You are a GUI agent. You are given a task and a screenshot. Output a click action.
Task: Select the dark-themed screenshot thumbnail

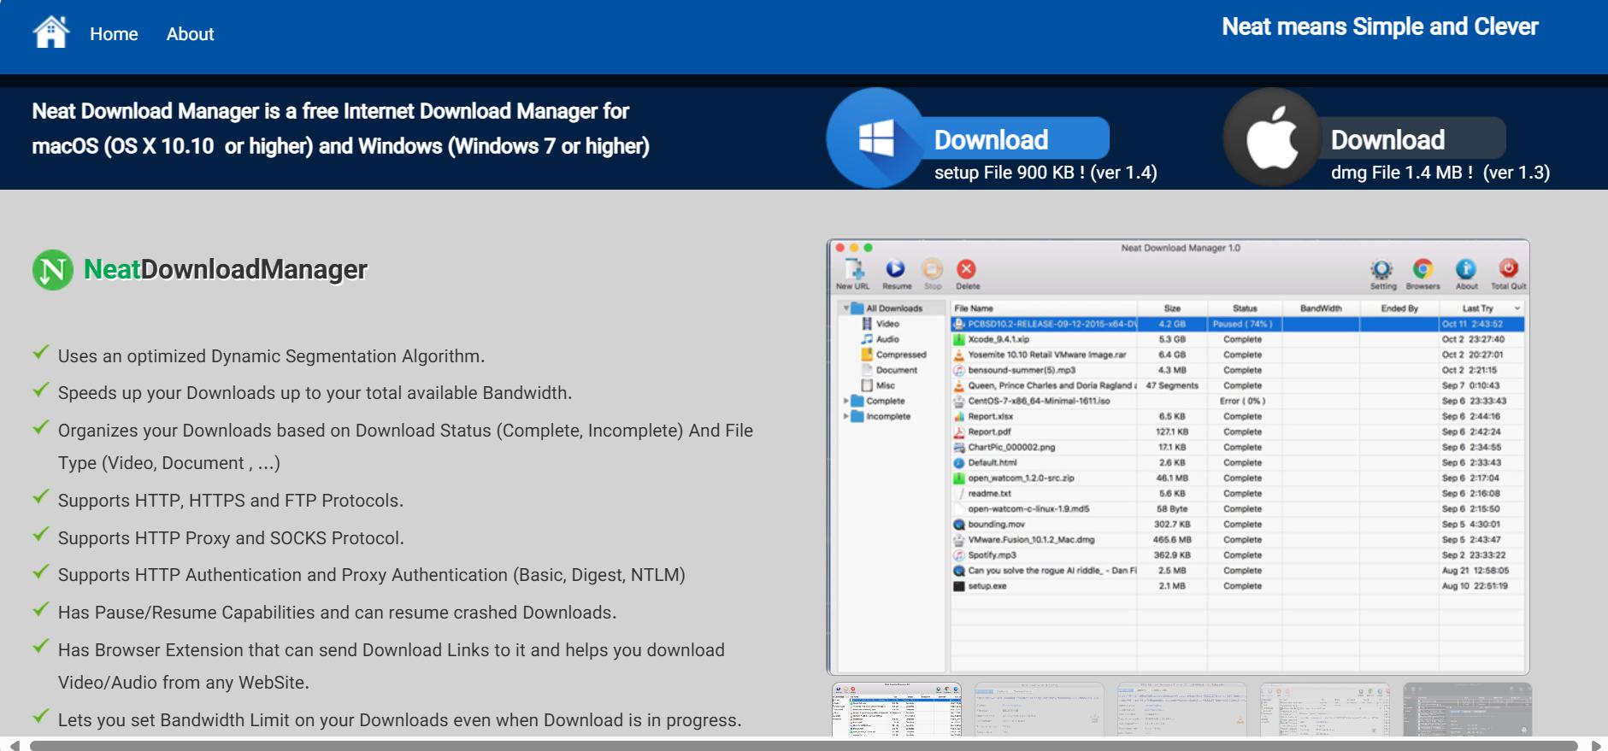1467,709
